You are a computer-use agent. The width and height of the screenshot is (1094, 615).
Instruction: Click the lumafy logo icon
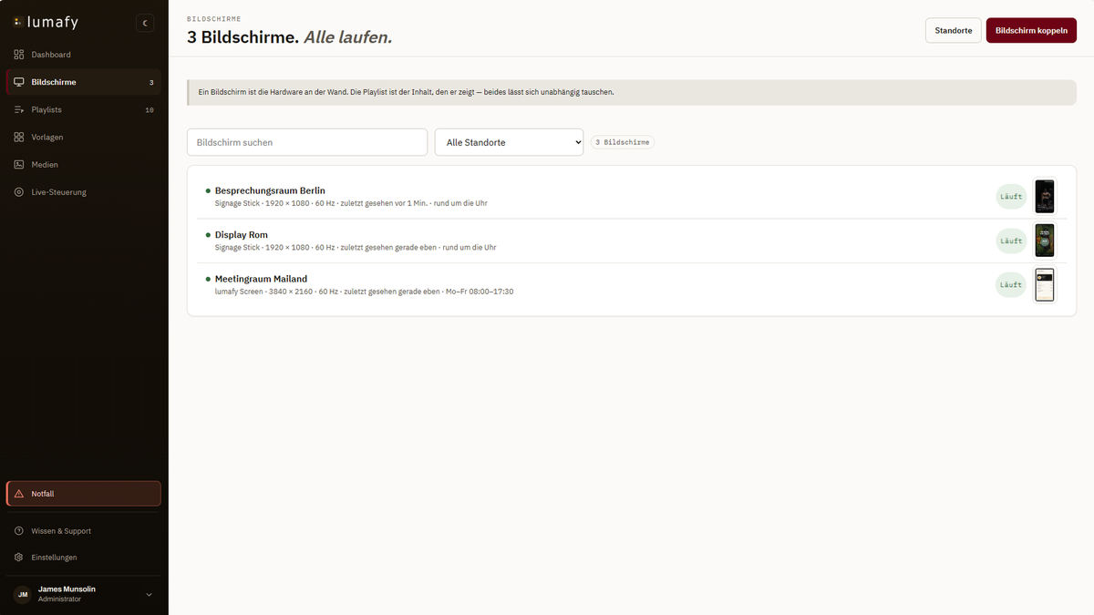tap(18, 22)
